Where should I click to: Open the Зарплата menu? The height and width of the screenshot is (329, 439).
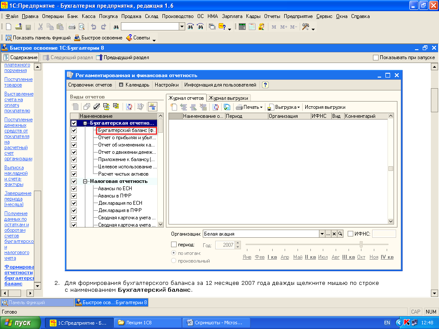[232, 16]
